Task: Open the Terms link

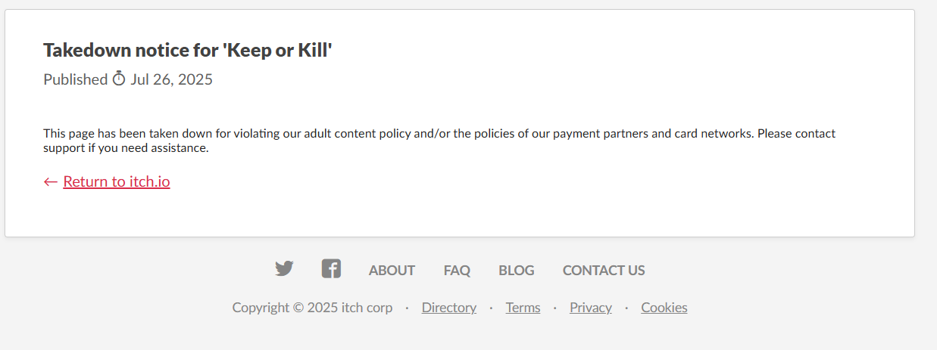Action: (523, 308)
